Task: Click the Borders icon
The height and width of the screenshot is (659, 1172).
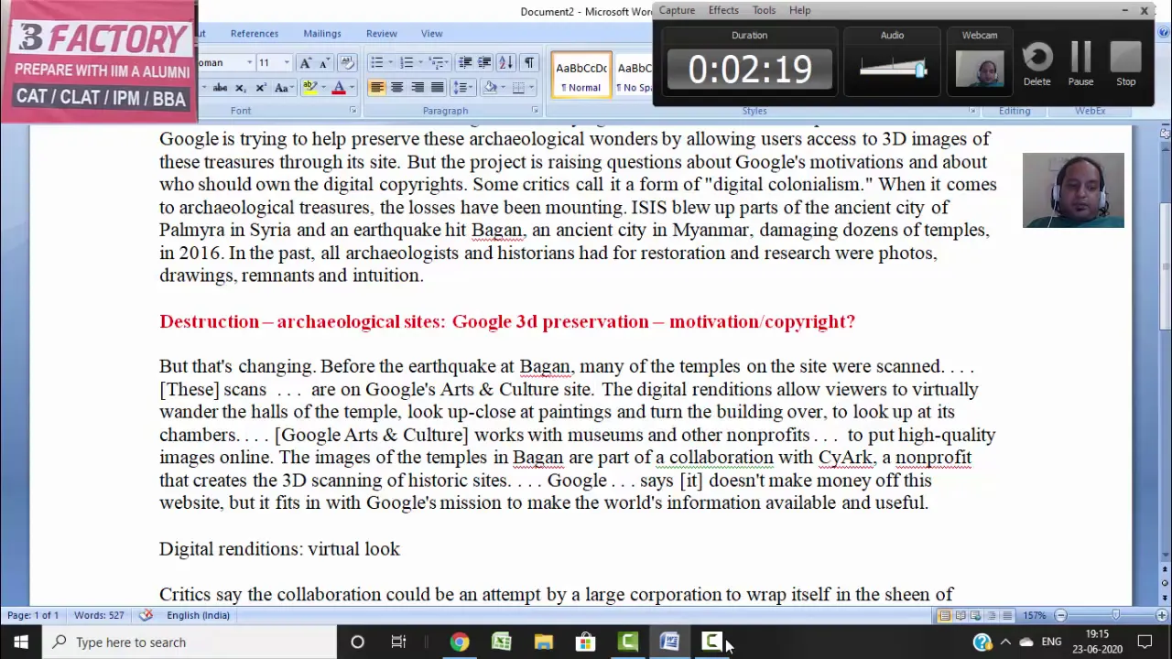Action: [x=518, y=88]
